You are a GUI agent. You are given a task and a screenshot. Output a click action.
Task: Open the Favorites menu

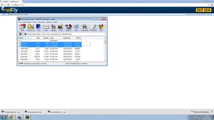(x=41, y=22)
